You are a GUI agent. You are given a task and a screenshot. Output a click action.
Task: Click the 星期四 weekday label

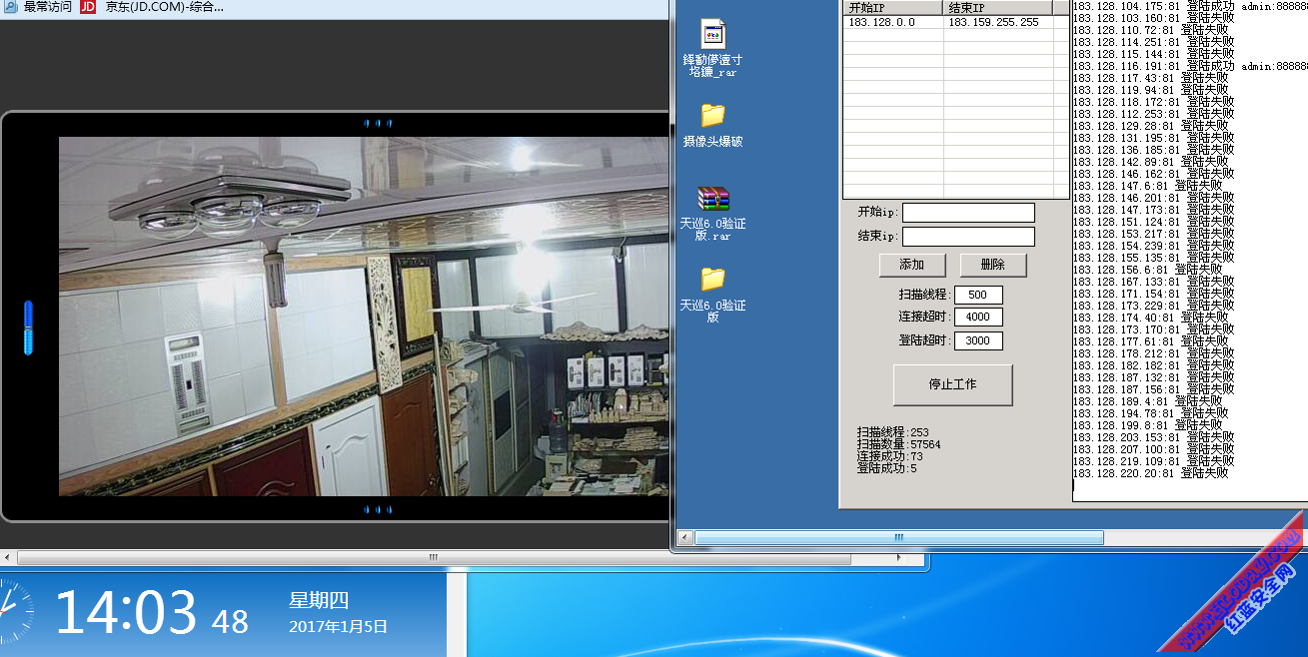[319, 600]
